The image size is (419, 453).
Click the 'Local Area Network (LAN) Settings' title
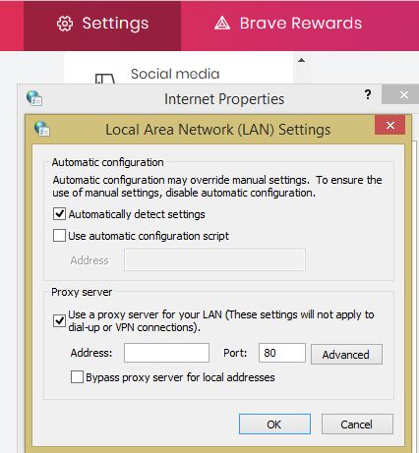click(217, 130)
